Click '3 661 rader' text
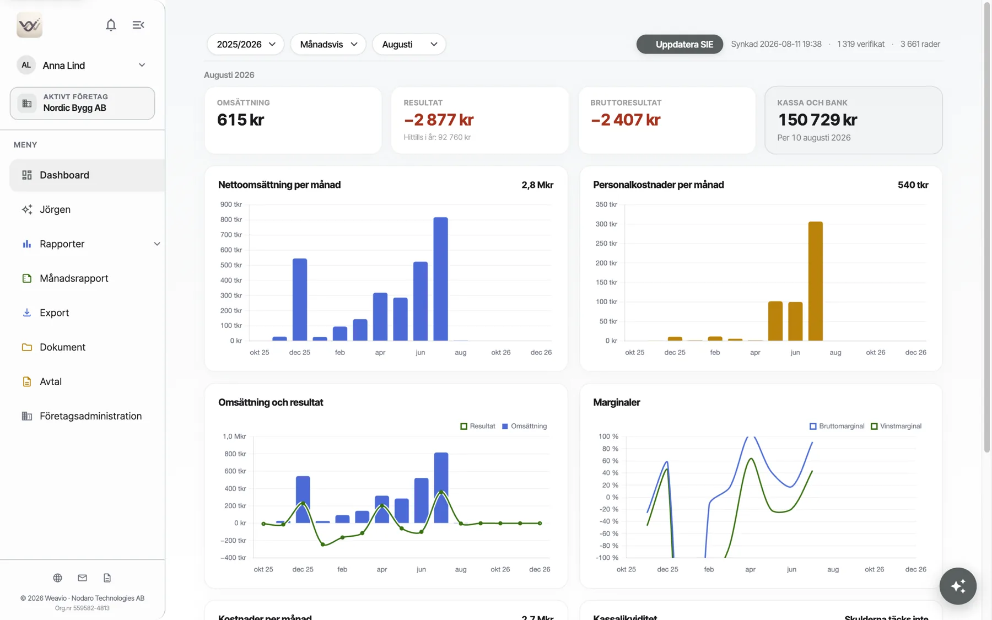This screenshot has width=992, height=620. [920, 44]
